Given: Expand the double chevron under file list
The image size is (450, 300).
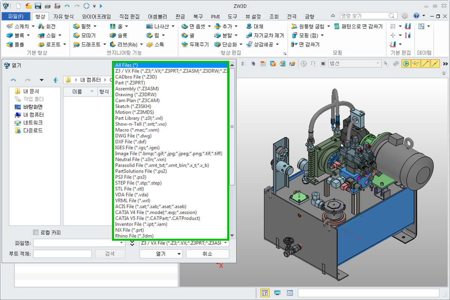Looking at the screenshot, I should click(x=132, y=243).
